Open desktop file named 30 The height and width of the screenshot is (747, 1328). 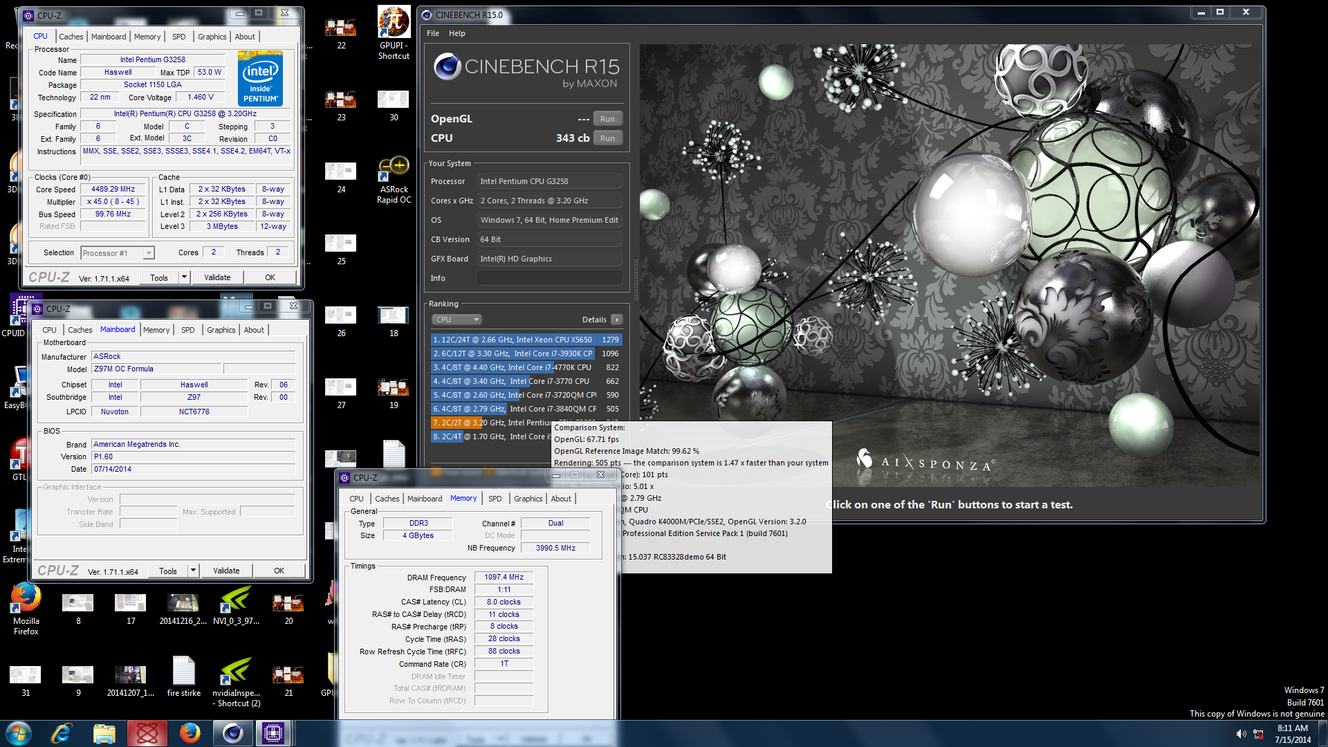pos(394,105)
